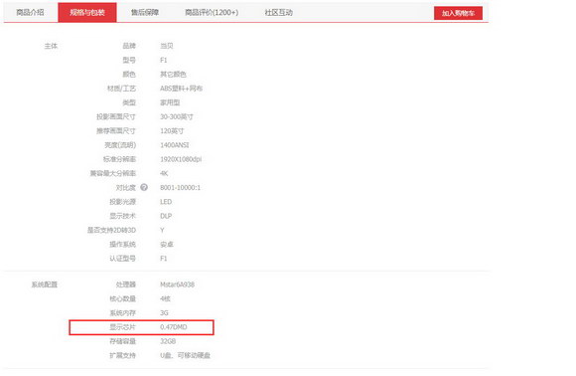Click the help icon beside 对比度
Image resolution: width=576 pixels, height=376 pixels.
click(x=144, y=187)
